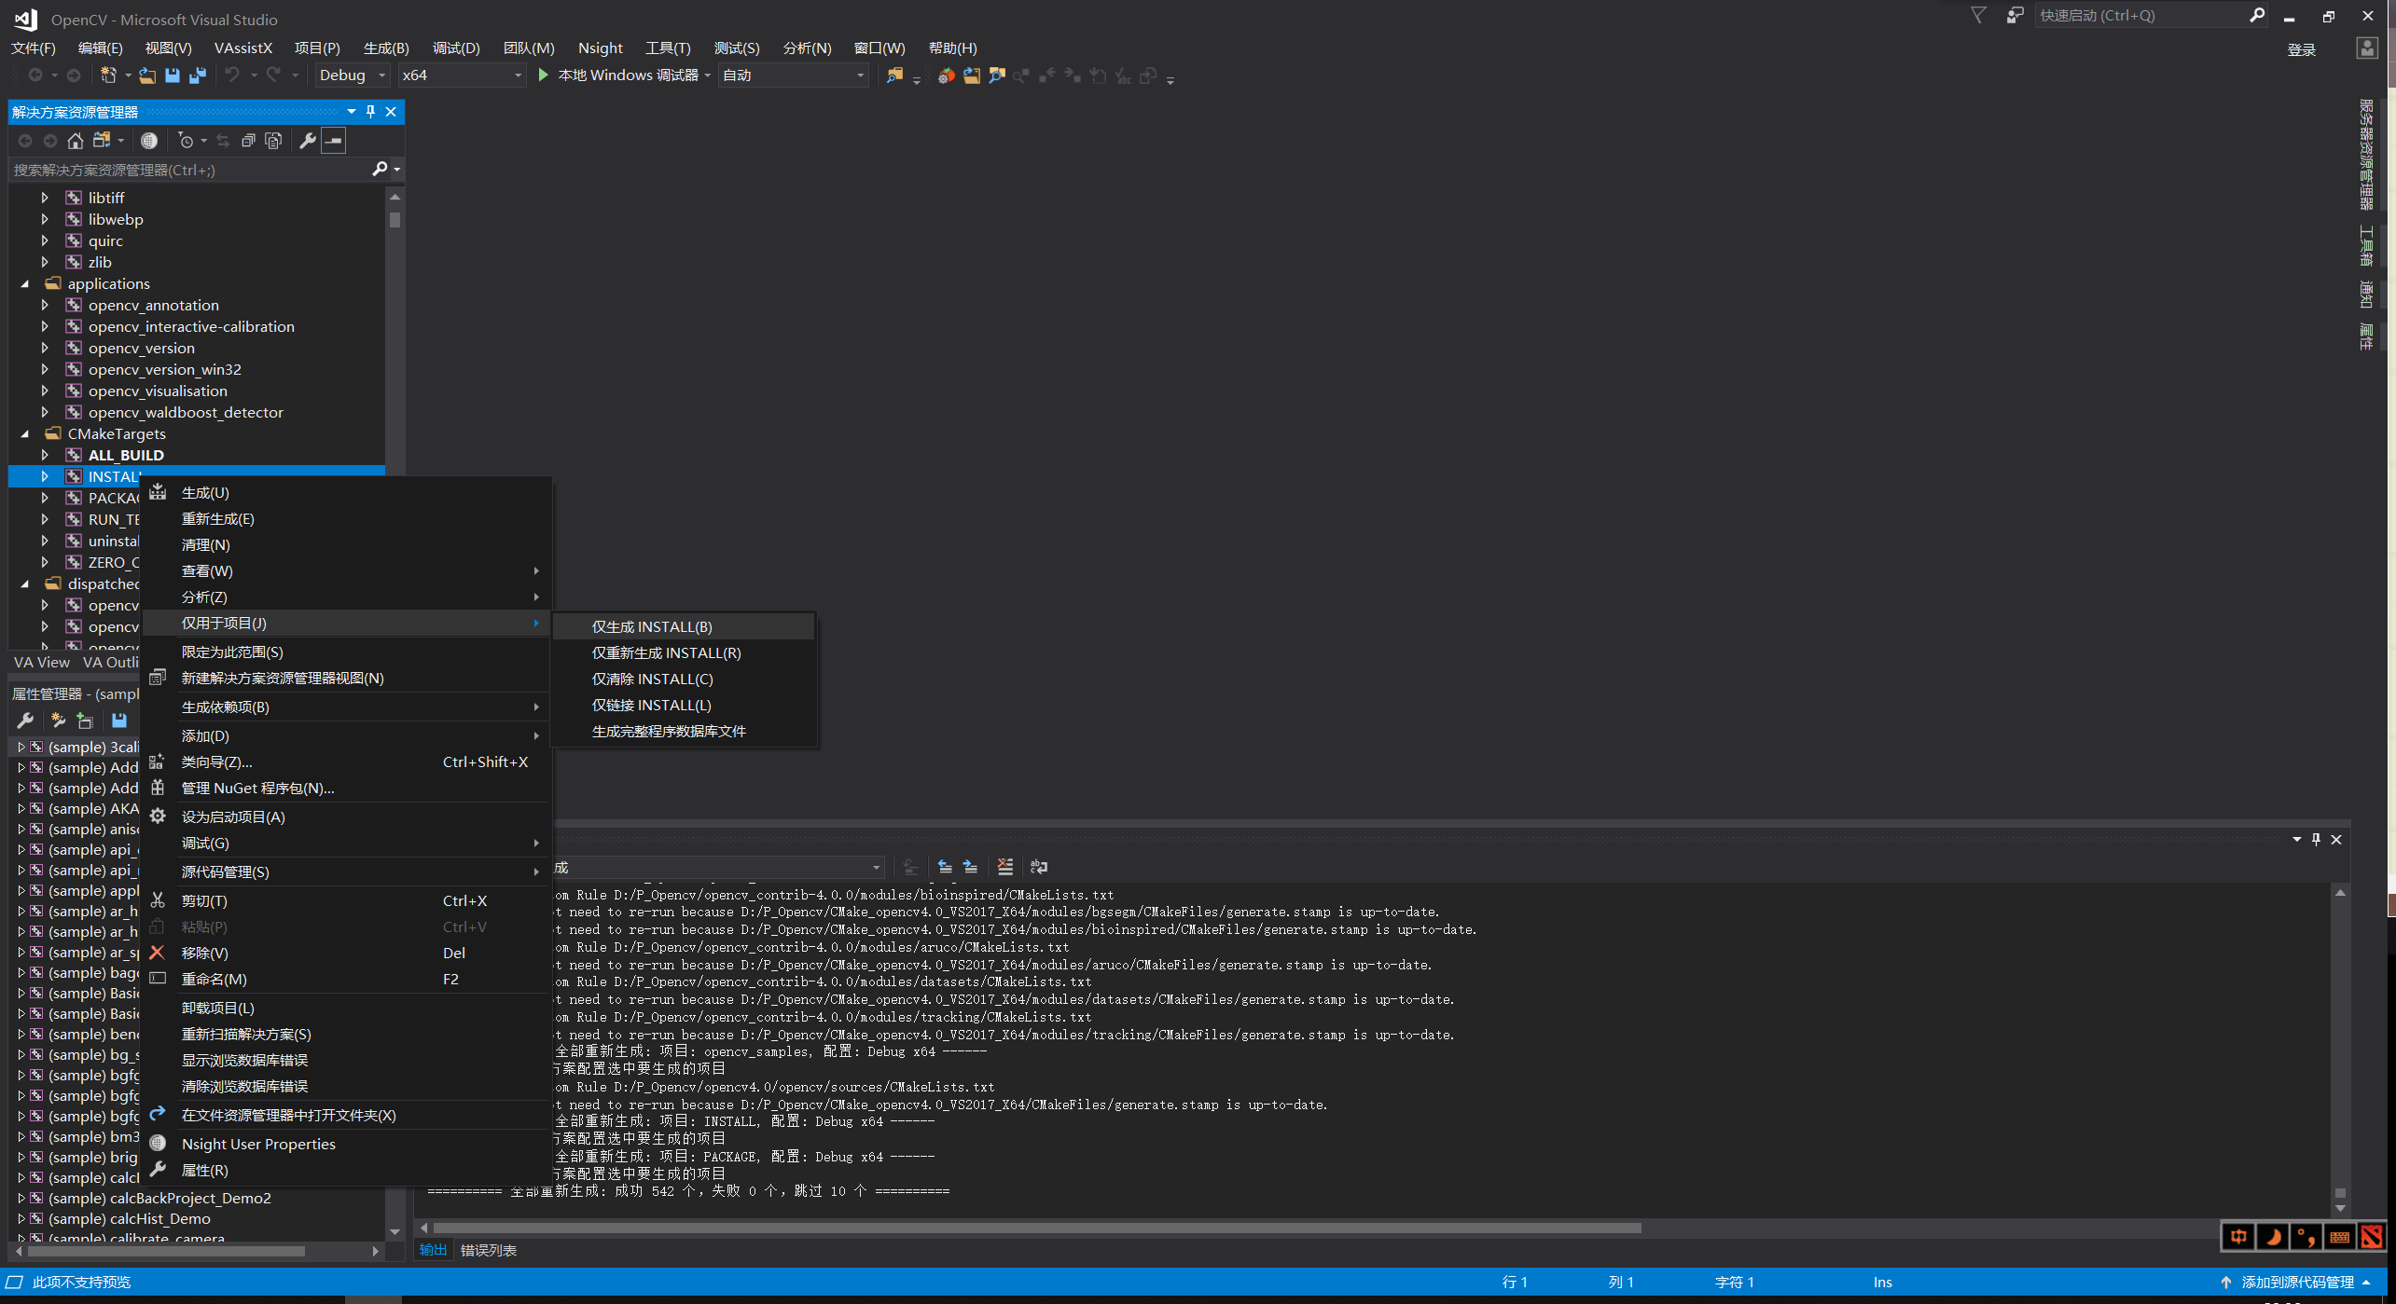Click the Show All Files icon
The width and height of the screenshot is (2396, 1304).
tap(273, 141)
